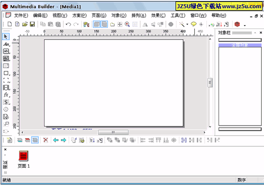The width and height of the screenshot is (264, 185).
Task: Toggle the horizontal-lines view button in toolbar
Action: click(x=104, y=24)
